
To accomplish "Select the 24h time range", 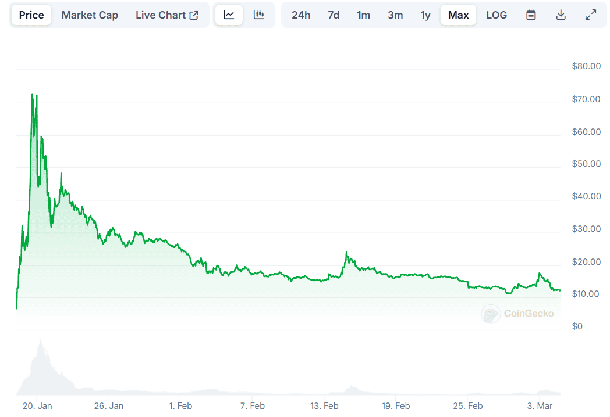I will (301, 15).
